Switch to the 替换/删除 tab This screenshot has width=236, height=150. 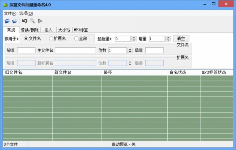pos(30,30)
